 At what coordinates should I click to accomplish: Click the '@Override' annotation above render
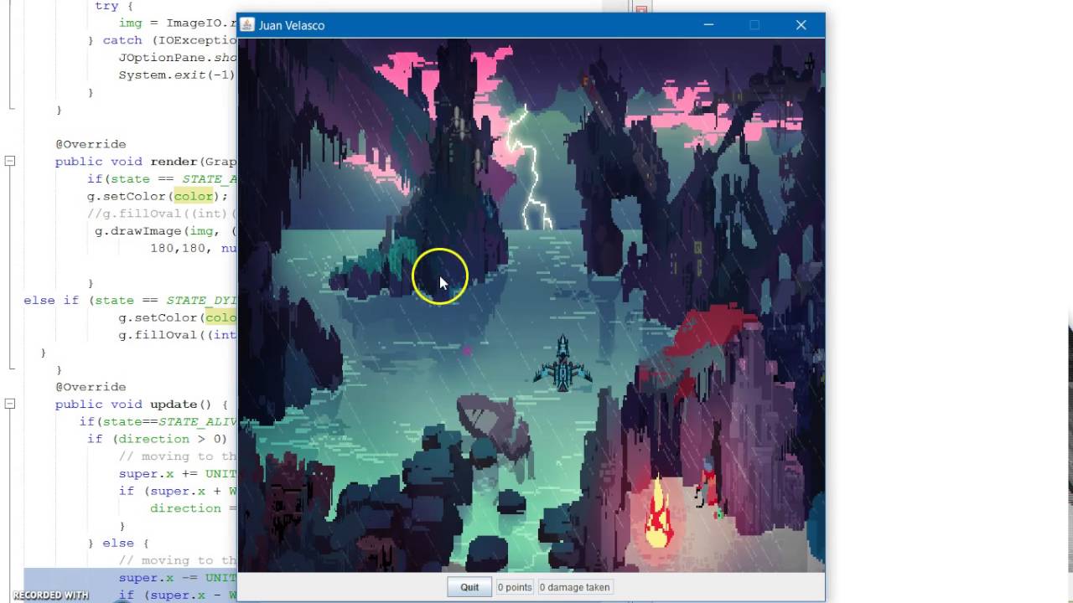click(x=91, y=144)
